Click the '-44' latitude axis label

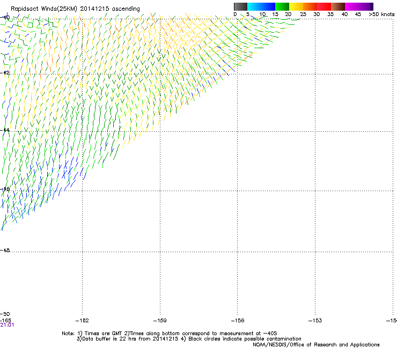(x=5, y=130)
